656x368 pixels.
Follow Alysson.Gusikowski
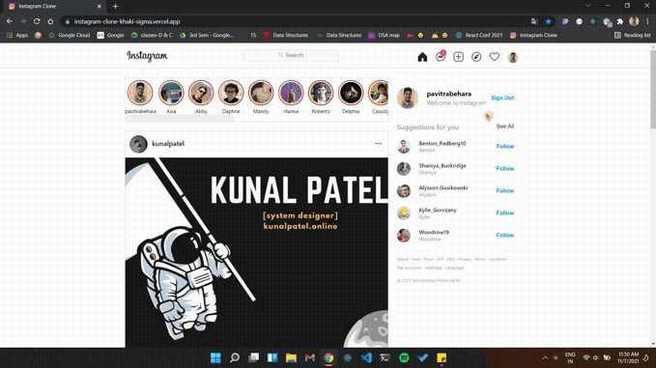(505, 190)
